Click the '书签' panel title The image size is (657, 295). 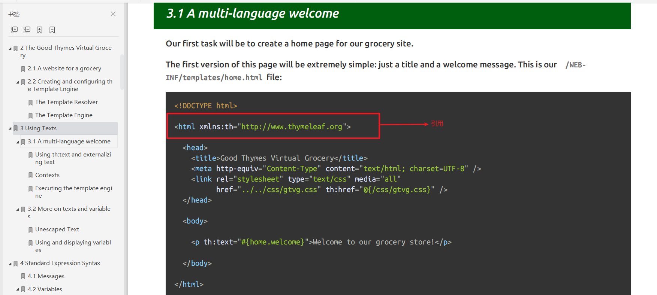(14, 14)
